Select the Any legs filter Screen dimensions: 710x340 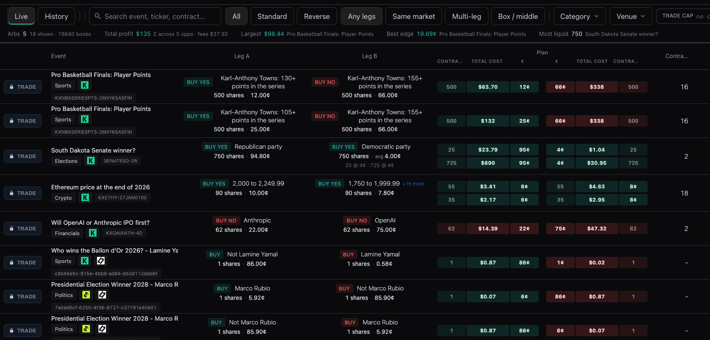362,16
